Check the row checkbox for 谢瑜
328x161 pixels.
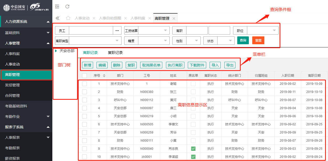(x=84, y=84)
